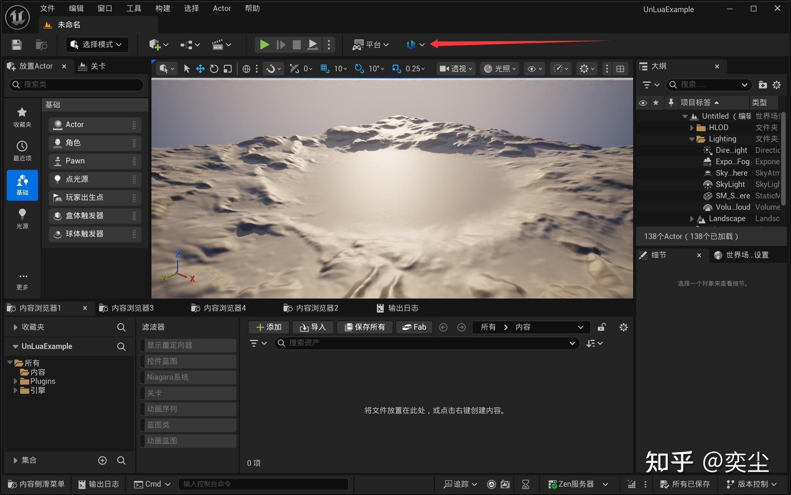Open the Lights (光源) placement category
Image resolution: width=791 pixels, height=495 pixels.
coord(22,219)
